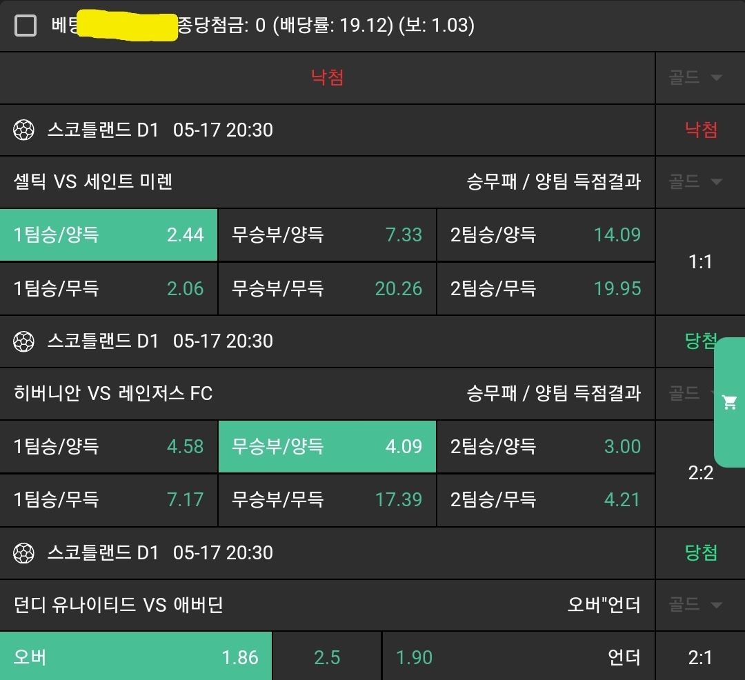Viewport: 745px width, 680px height.
Task: Pick 1팀승/무득 at 2.06 odds
Action: (108, 288)
